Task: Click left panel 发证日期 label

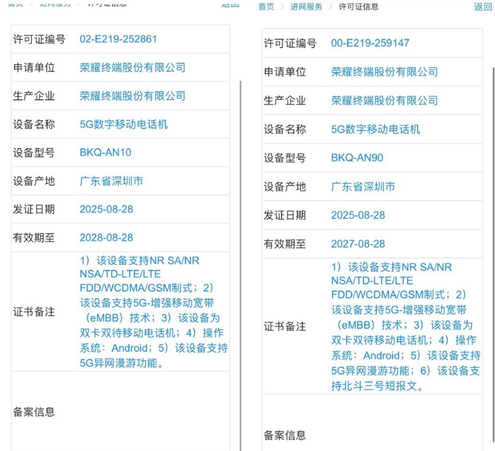Action: [x=34, y=209]
